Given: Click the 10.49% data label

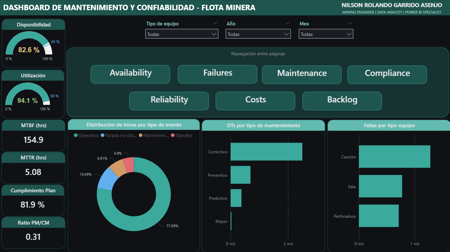Looking at the screenshot, I should pos(86,174).
